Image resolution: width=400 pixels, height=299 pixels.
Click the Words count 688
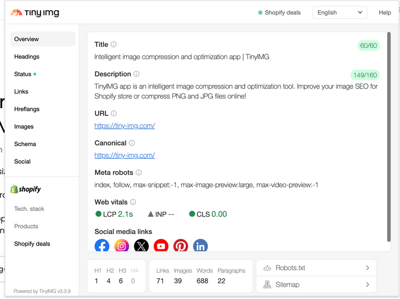click(202, 281)
